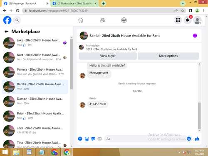Open conversation info purple icon

[195, 36]
